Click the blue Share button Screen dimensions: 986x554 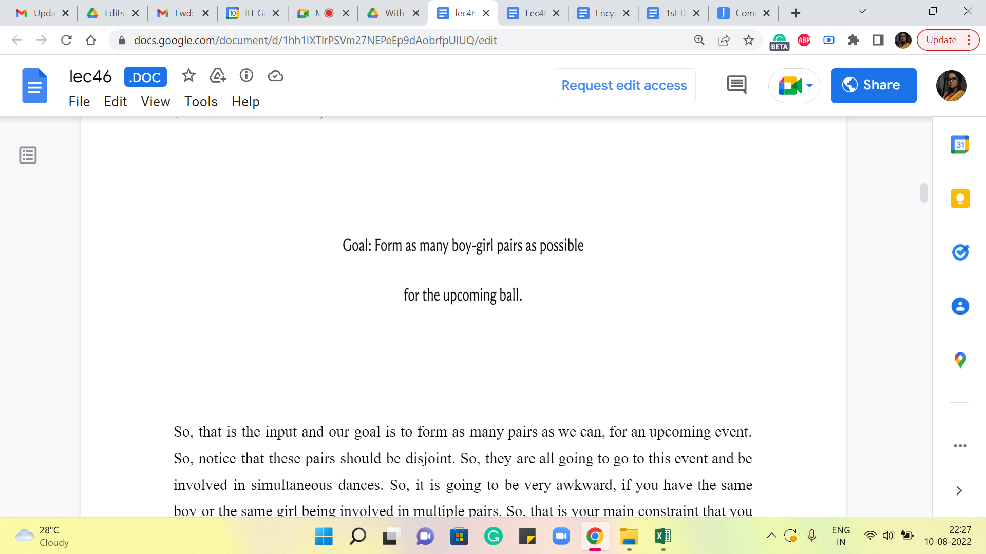(874, 85)
